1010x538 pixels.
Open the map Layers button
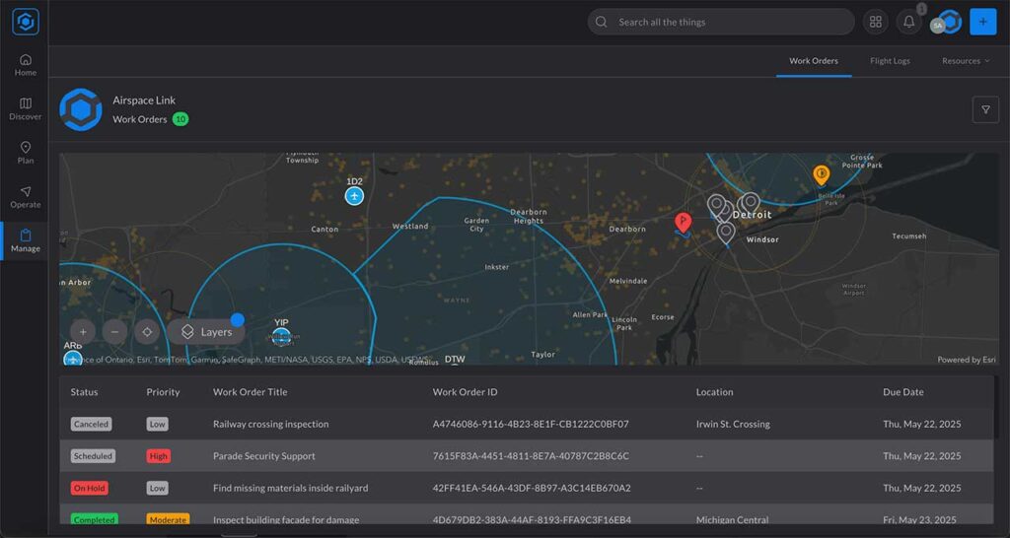[206, 332]
